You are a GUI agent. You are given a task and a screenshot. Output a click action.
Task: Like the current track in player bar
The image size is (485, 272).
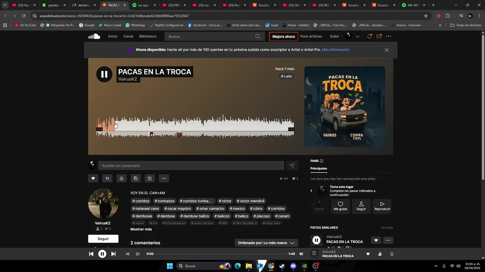[368, 254]
